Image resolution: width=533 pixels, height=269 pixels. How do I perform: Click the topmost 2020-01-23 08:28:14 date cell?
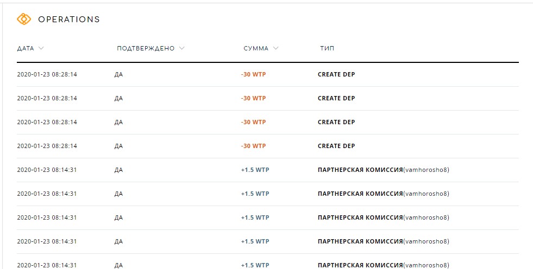click(47, 74)
